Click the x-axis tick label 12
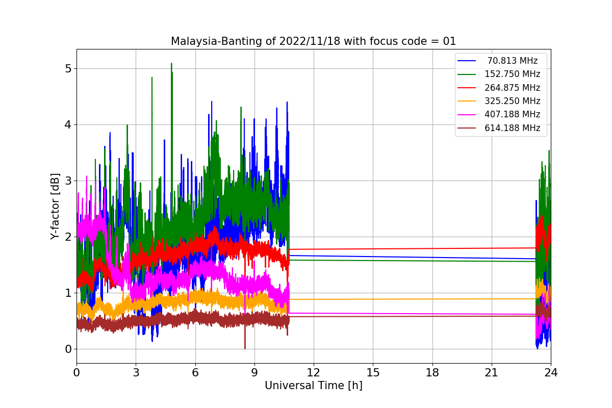 [x=314, y=372]
